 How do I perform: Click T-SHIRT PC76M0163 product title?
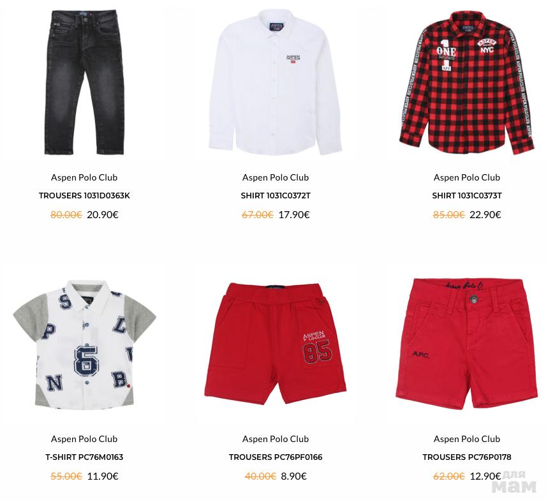(84, 457)
